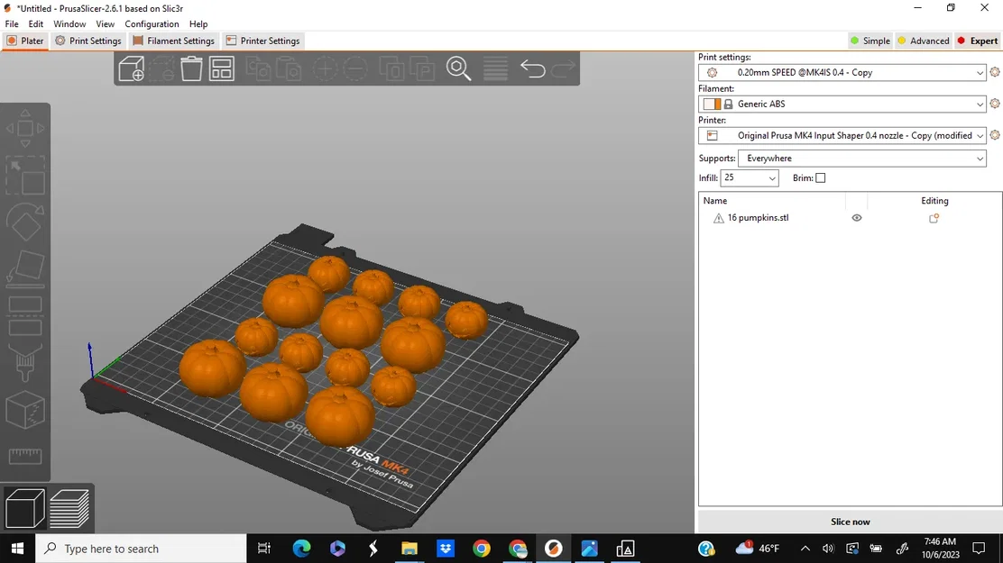Image resolution: width=1003 pixels, height=563 pixels.
Task: Click the Split to objects icon
Action: coord(391,68)
